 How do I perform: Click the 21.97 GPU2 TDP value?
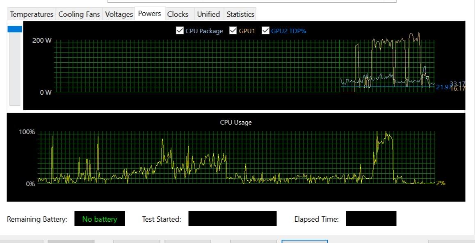click(443, 87)
